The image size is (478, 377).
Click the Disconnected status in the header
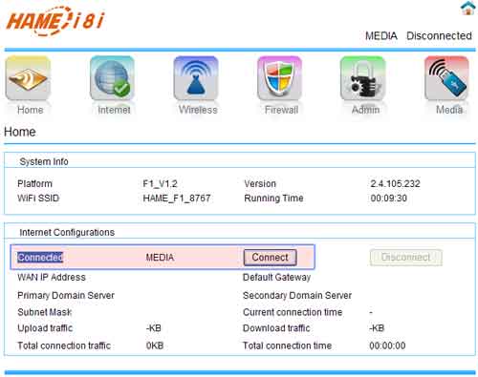click(439, 35)
